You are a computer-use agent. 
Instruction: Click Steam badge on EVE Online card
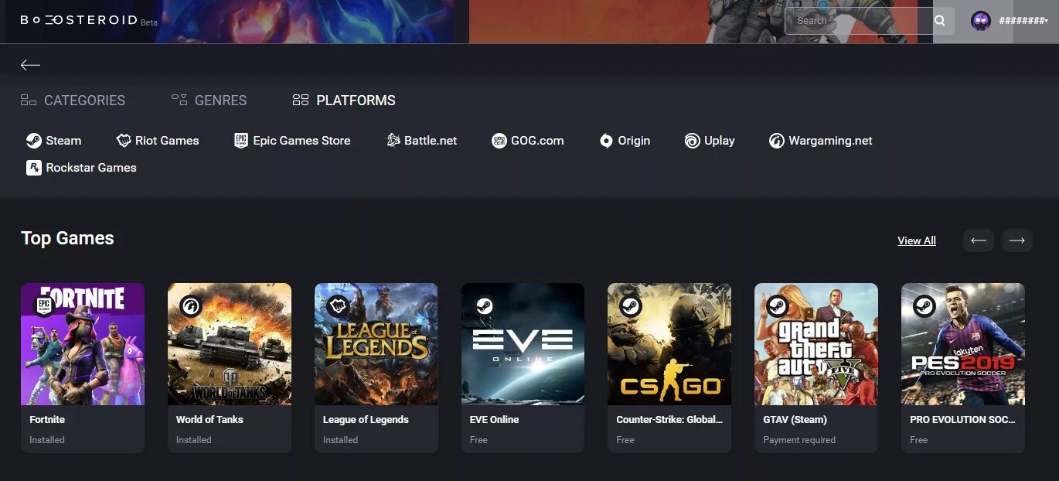[484, 306]
